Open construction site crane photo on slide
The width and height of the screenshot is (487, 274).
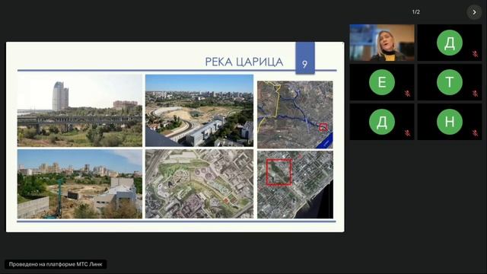coord(80,184)
